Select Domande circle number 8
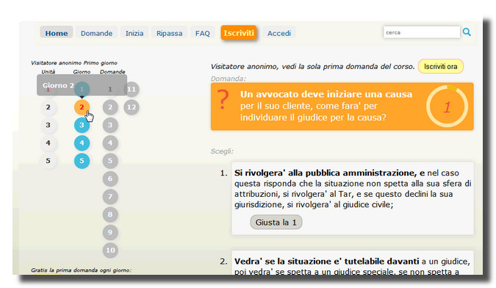 click(x=110, y=215)
